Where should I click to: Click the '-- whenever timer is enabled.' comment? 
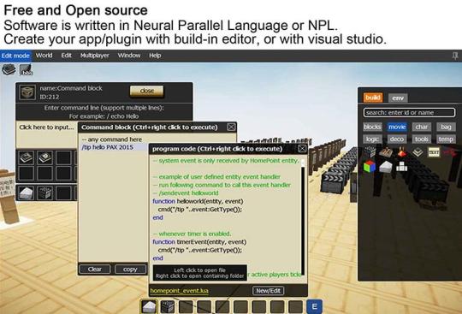192,234
